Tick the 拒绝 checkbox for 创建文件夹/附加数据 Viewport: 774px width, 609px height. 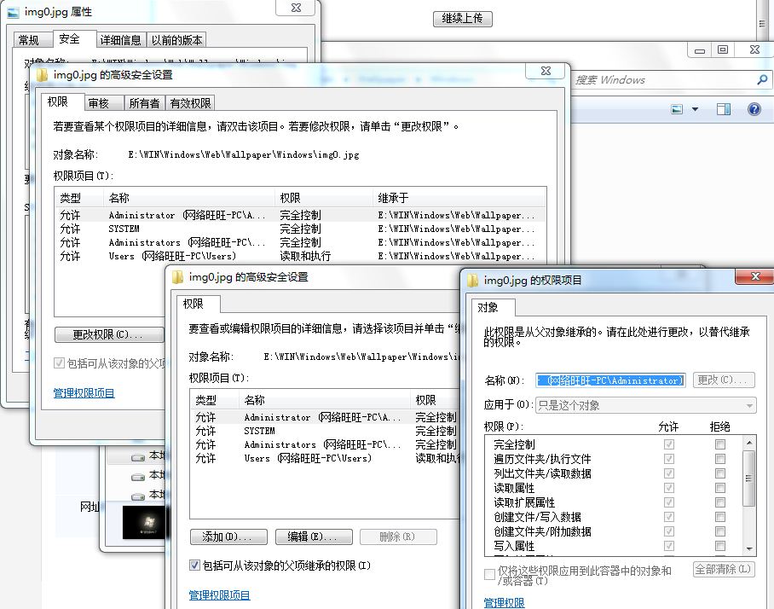[720, 531]
